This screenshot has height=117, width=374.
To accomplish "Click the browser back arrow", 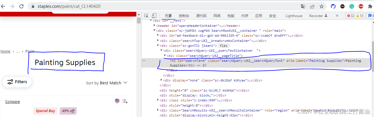I will pyautogui.click(x=3, y=6).
